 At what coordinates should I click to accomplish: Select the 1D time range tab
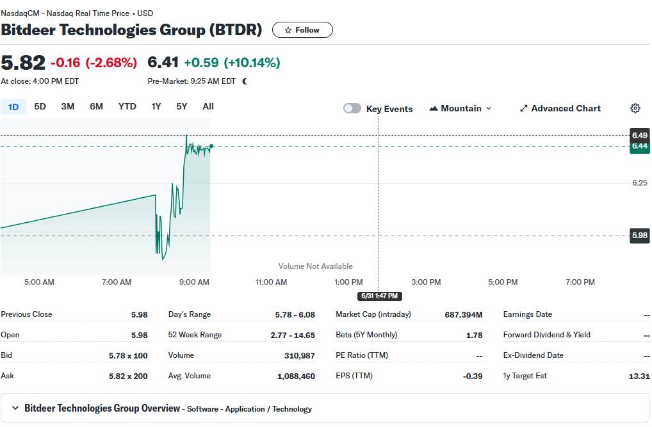pos(13,107)
